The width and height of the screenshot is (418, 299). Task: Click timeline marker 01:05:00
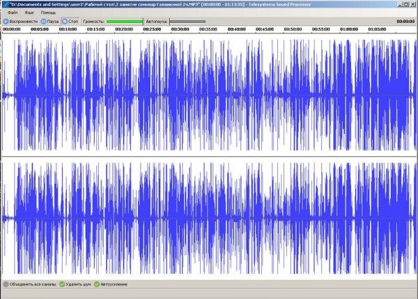(377, 29)
